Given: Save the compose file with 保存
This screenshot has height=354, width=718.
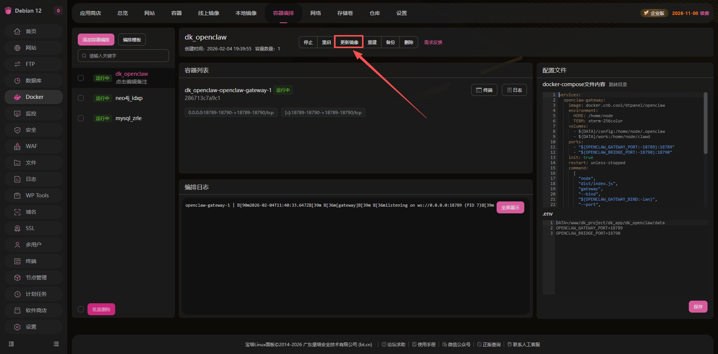Looking at the screenshot, I should [x=698, y=306].
